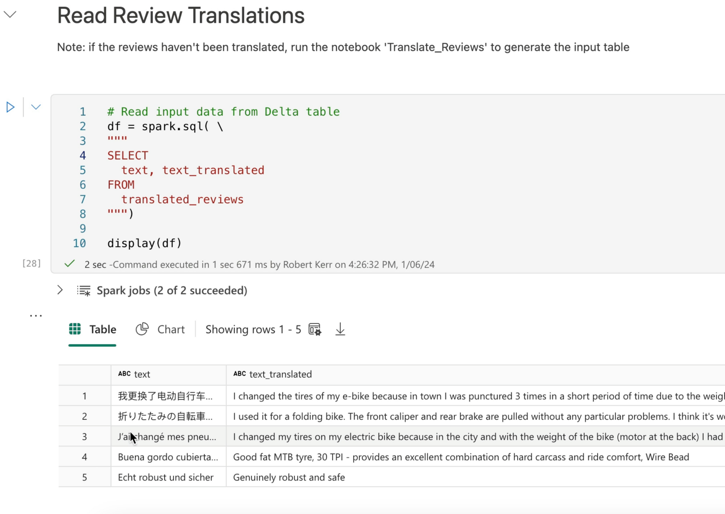Switch to the Table view tab
Viewport: 725px width, 514px height.
[103, 329]
